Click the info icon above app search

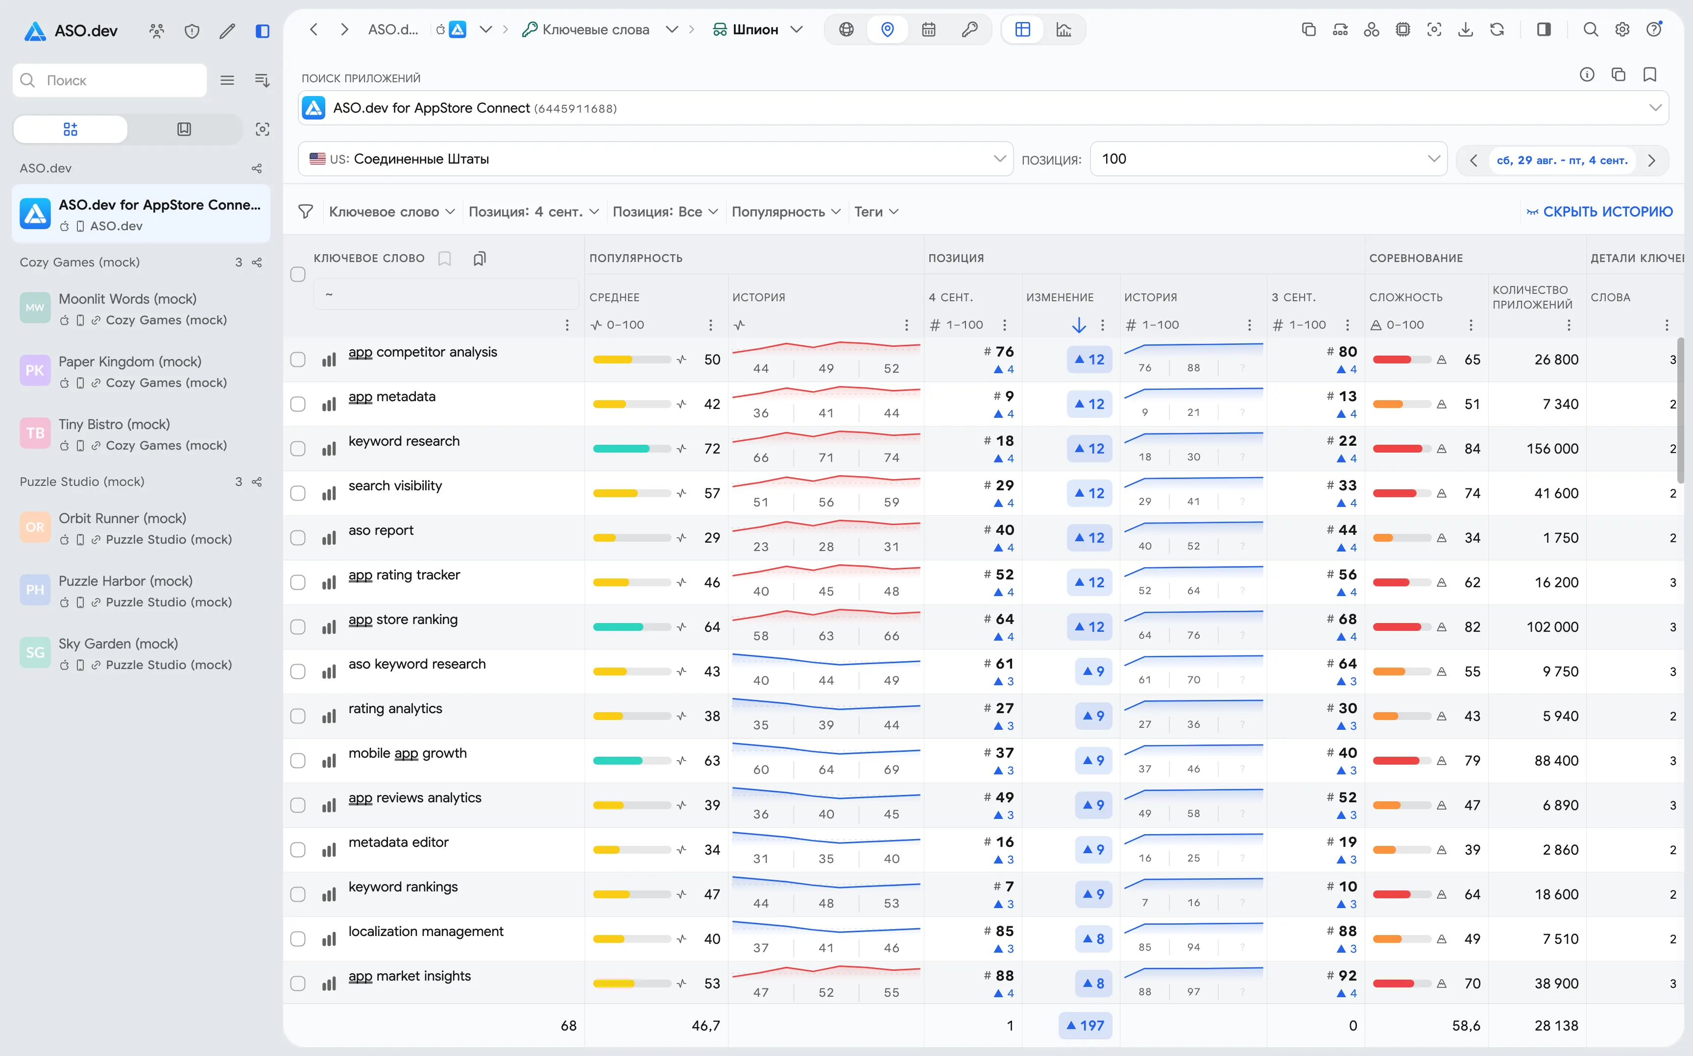1587,75
